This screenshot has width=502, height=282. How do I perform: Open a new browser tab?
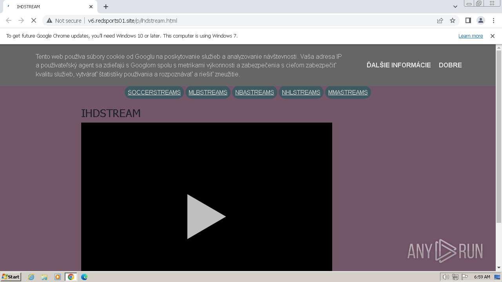click(106, 7)
